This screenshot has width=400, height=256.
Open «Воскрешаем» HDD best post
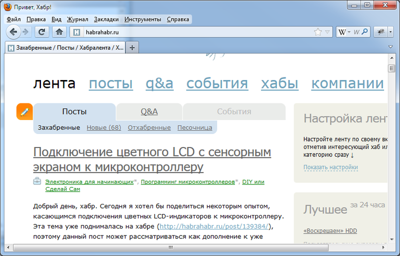[330, 231]
